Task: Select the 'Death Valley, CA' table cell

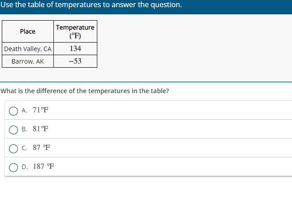Action: click(28, 49)
